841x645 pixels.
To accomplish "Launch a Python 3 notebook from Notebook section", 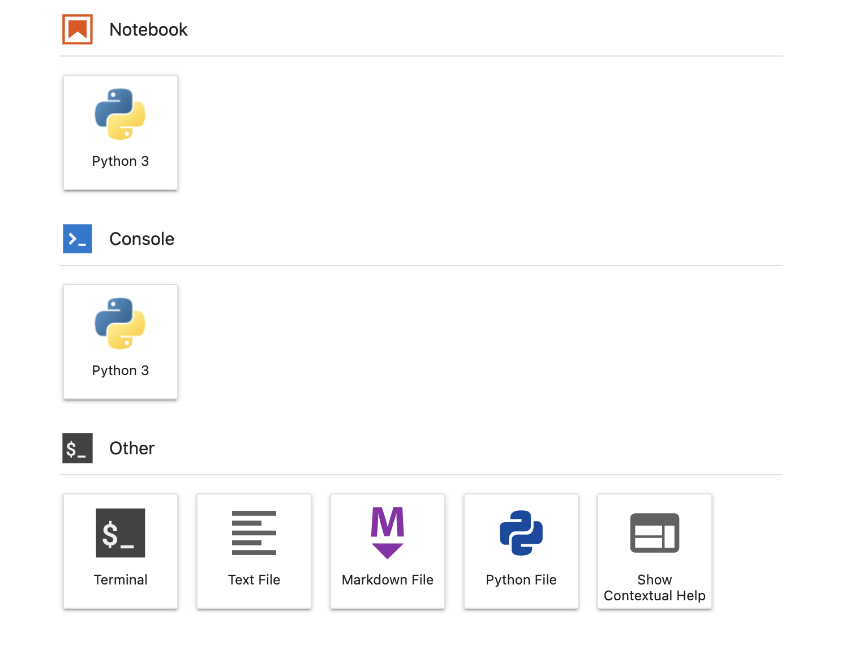I will pos(121,132).
